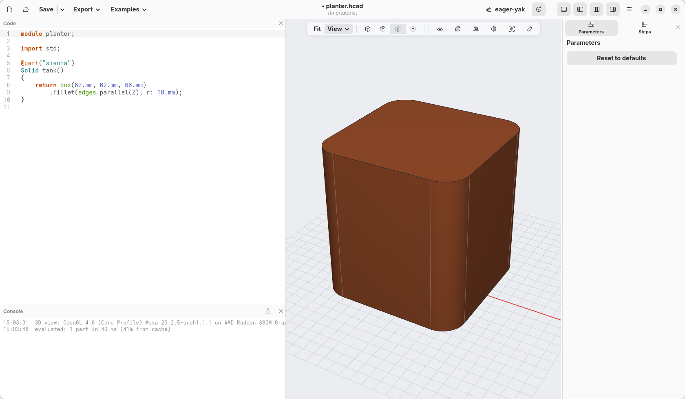The width and height of the screenshot is (685, 399).
Task: Fit the model in the viewport
Action: click(317, 29)
